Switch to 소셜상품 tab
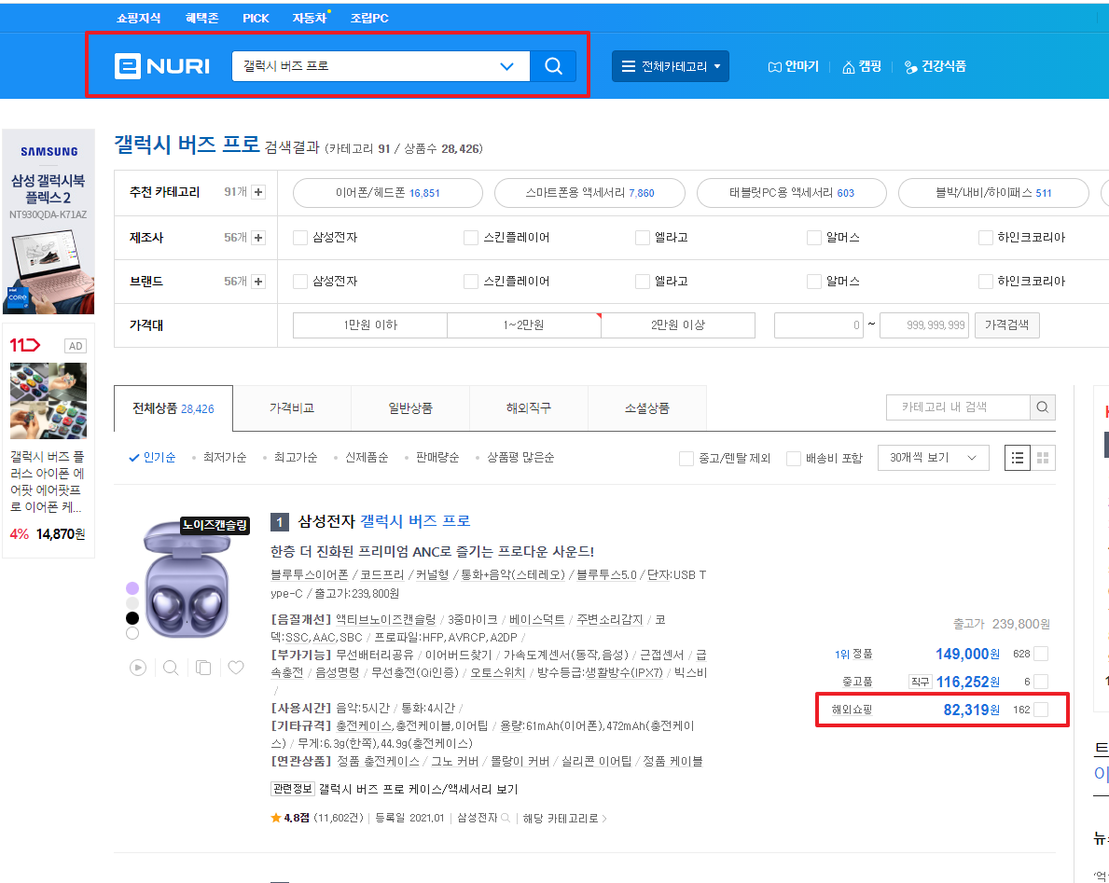Image resolution: width=1109 pixels, height=883 pixels. (647, 408)
